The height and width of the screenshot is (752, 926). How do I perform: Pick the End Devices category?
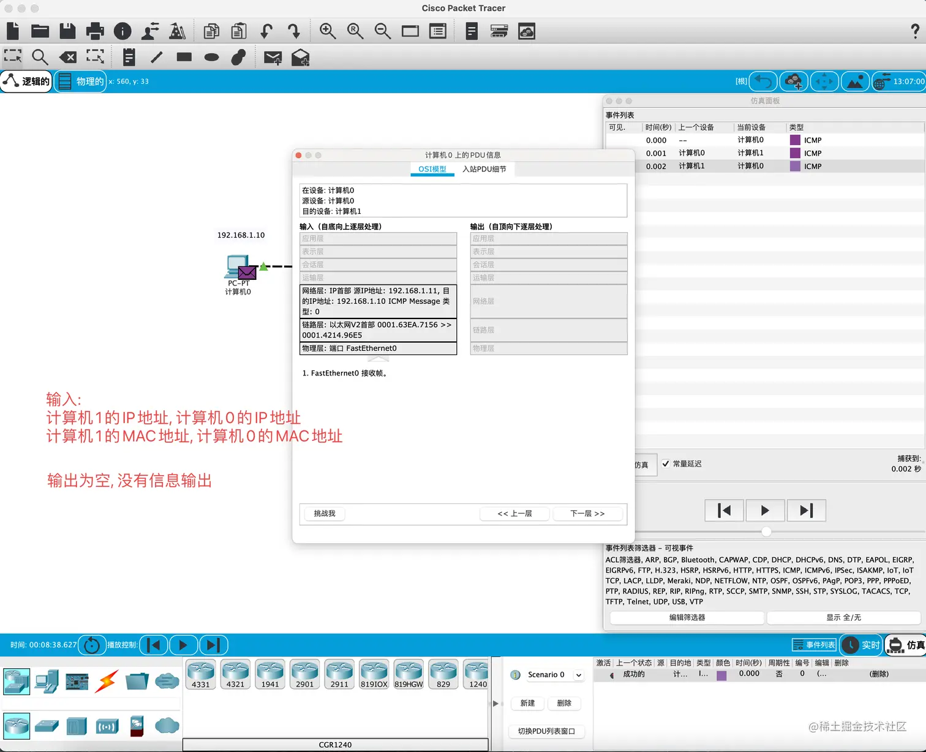click(47, 681)
